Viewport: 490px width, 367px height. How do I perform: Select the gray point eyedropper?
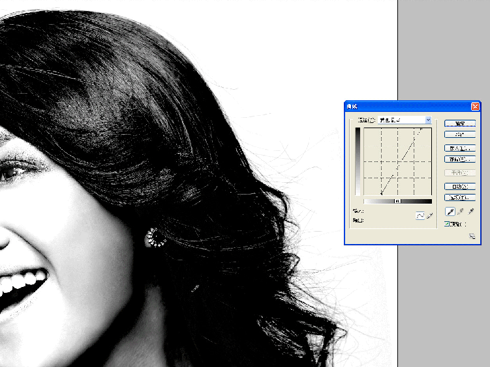pos(460,211)
